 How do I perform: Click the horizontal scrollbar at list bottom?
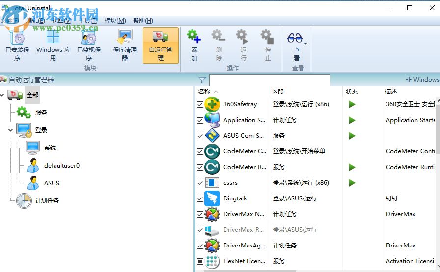click(x=250, y=271)
